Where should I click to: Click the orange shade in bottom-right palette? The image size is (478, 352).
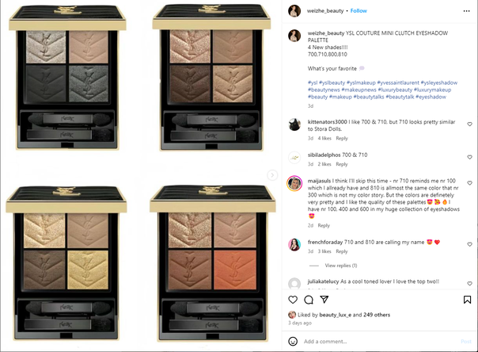tap(235, 270)
